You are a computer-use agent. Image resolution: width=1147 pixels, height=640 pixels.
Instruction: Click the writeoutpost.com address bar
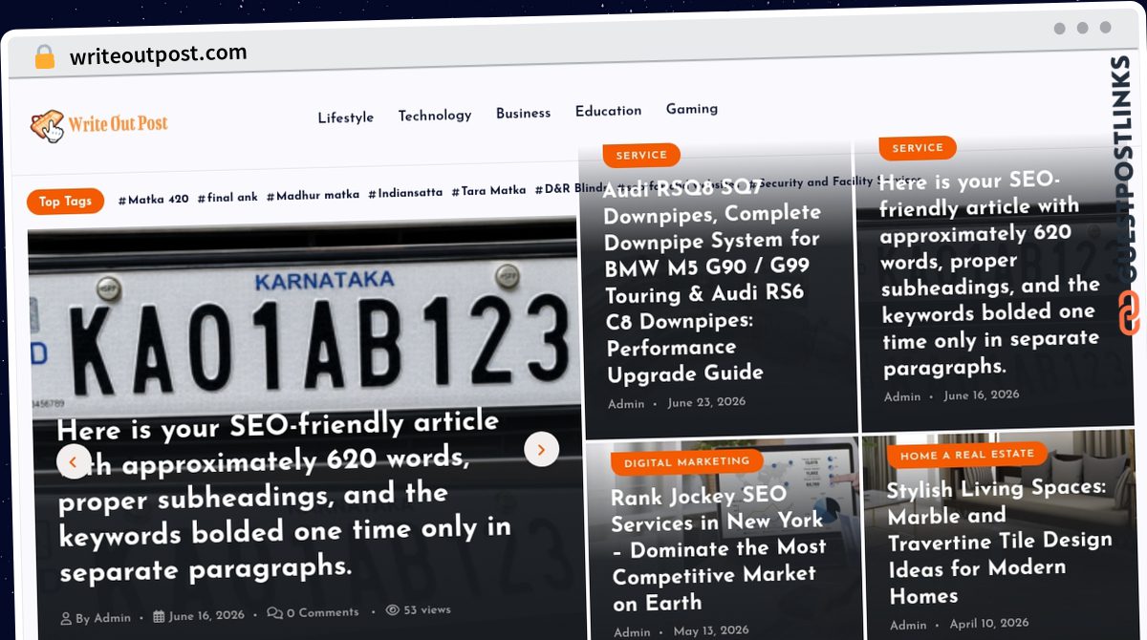(158, 55)
